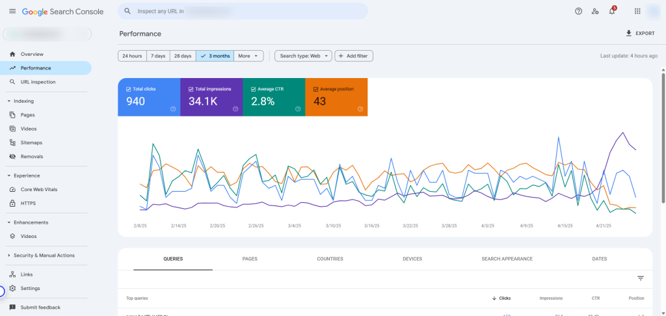
Task: Click the Add filter button
Action: click(x=353, y=56)
